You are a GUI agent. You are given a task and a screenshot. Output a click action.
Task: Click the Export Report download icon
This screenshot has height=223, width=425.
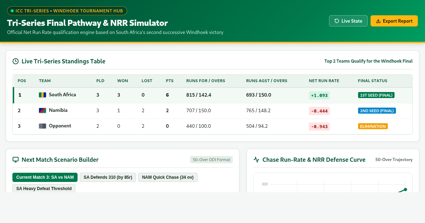coord(378,21)
